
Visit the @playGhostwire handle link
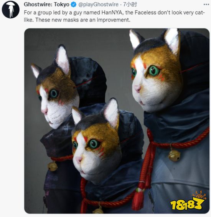pyautogui.click(x=98, y=5)
